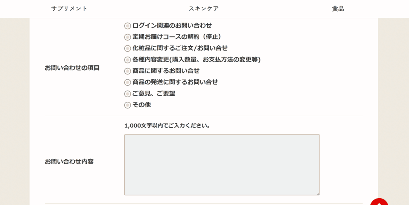The height and width of the screenshot is (205, 409).
Task: Select the 商品に関するお問い合せ radio button
Action: (x=127, y=71)
